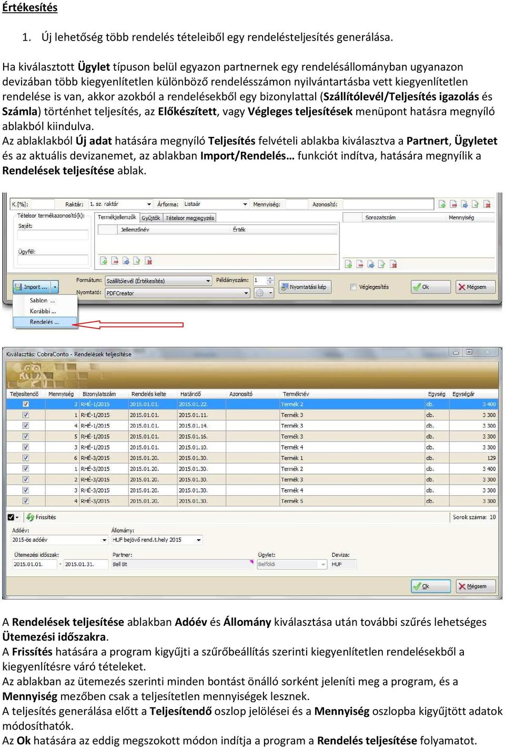Click Frissítés refresh button
This screenshot has width=505, height=747.
pyautogui.click(x=42, y=517)
